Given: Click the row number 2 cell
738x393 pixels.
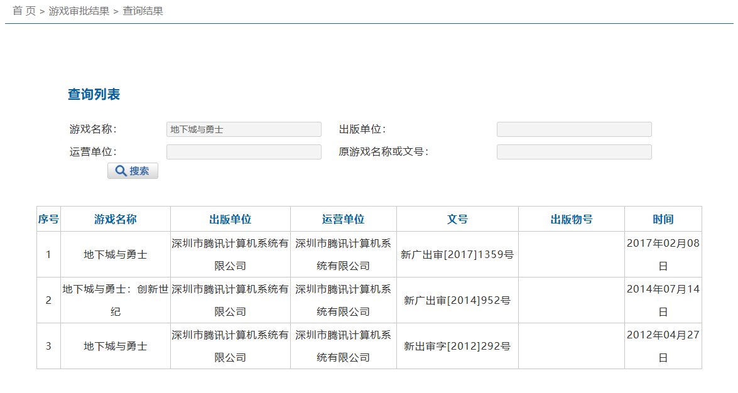Looking at the screenshot, I should pyautogui.click(x=48, y=300).
